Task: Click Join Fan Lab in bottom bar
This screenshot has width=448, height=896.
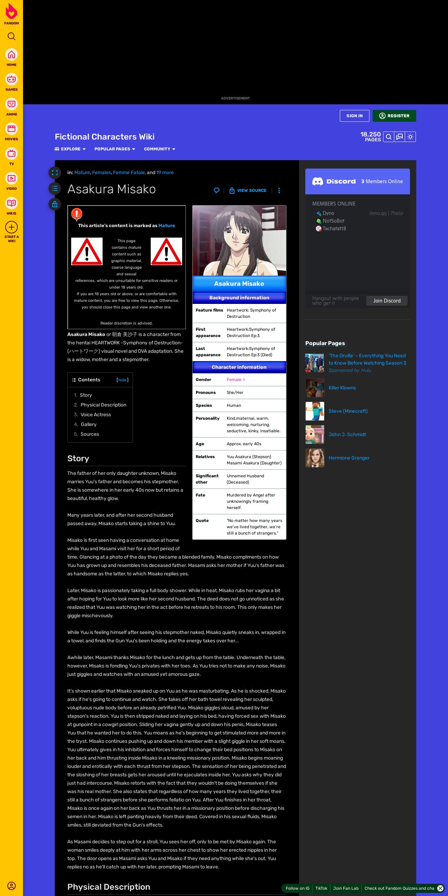Action: point(346,888)
